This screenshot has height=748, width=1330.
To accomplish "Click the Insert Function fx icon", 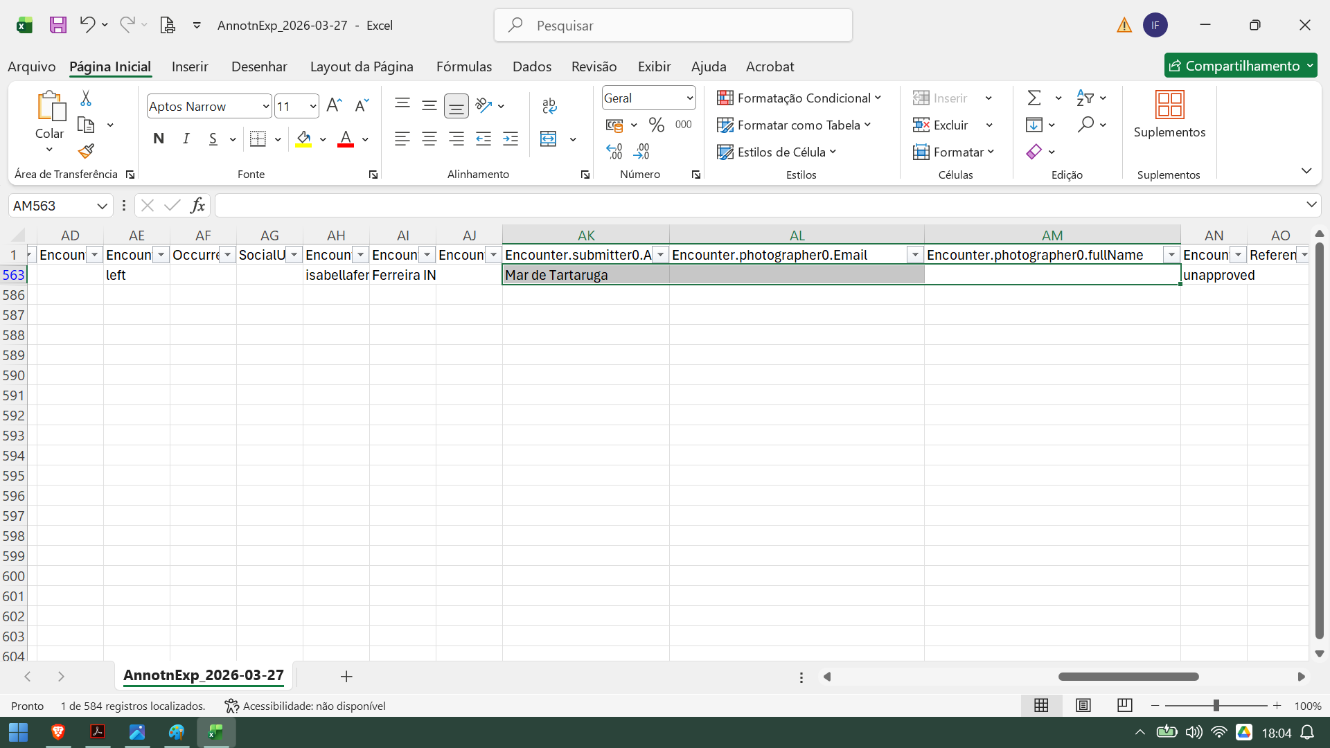I will [x=197, y=206].
